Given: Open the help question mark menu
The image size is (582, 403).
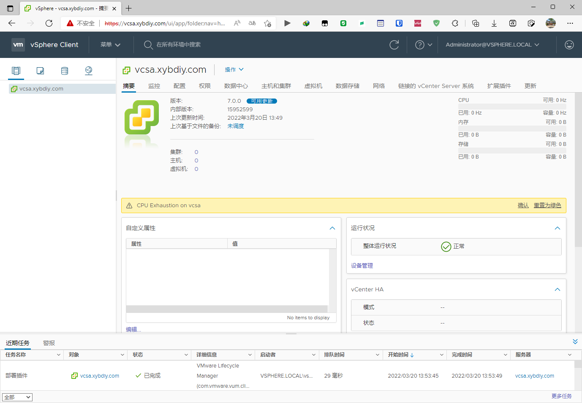Looking at the screenshot, I should click(424, 45).
